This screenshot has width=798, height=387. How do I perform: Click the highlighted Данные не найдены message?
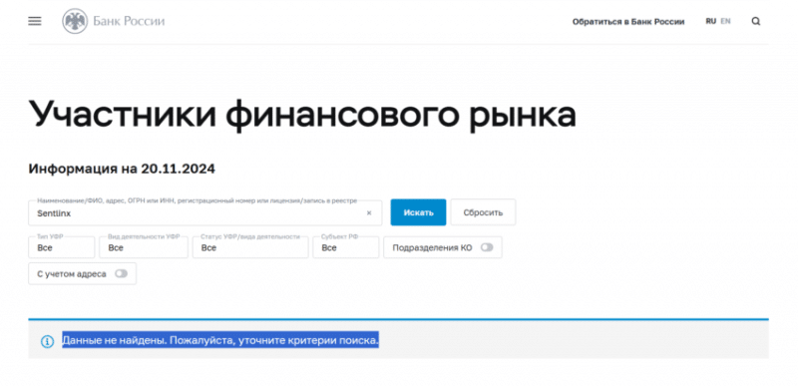[220, 340]
